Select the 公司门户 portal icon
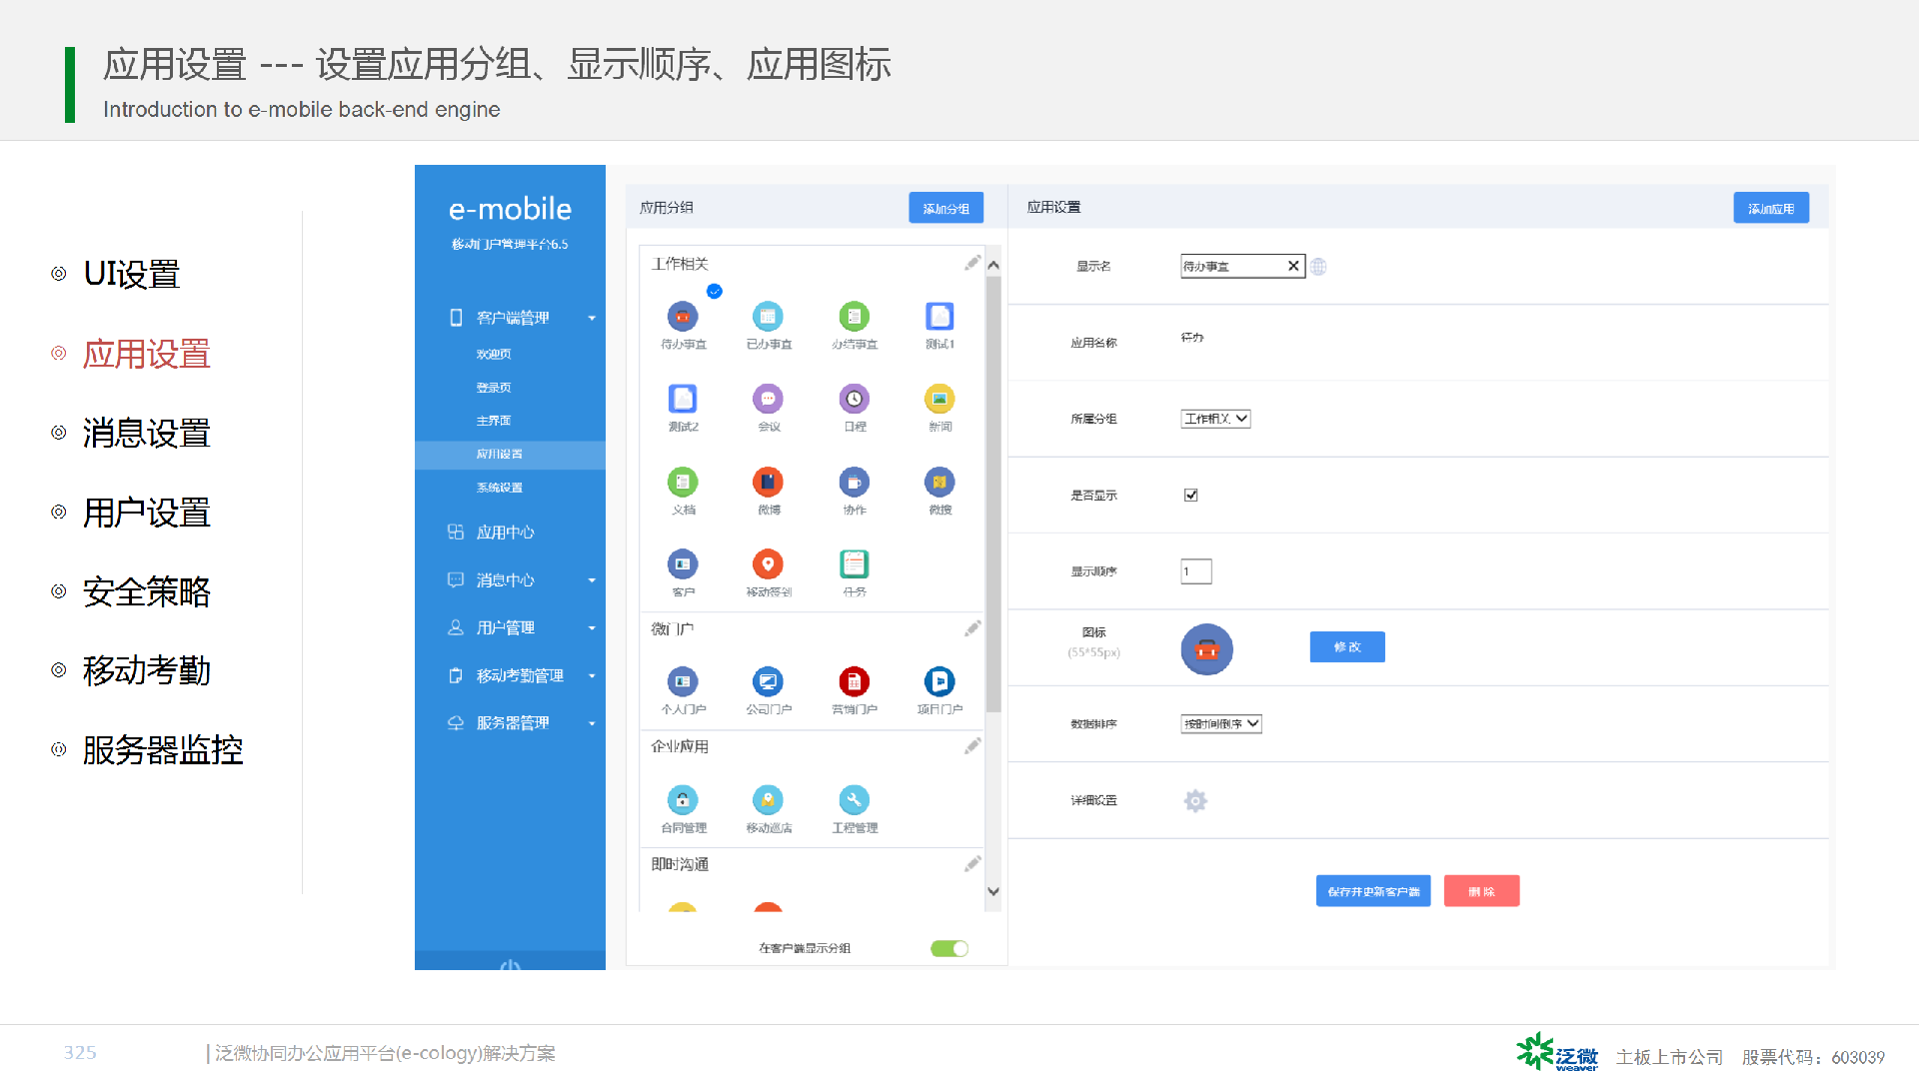The image size is (1919, 1079). (768, 681)
